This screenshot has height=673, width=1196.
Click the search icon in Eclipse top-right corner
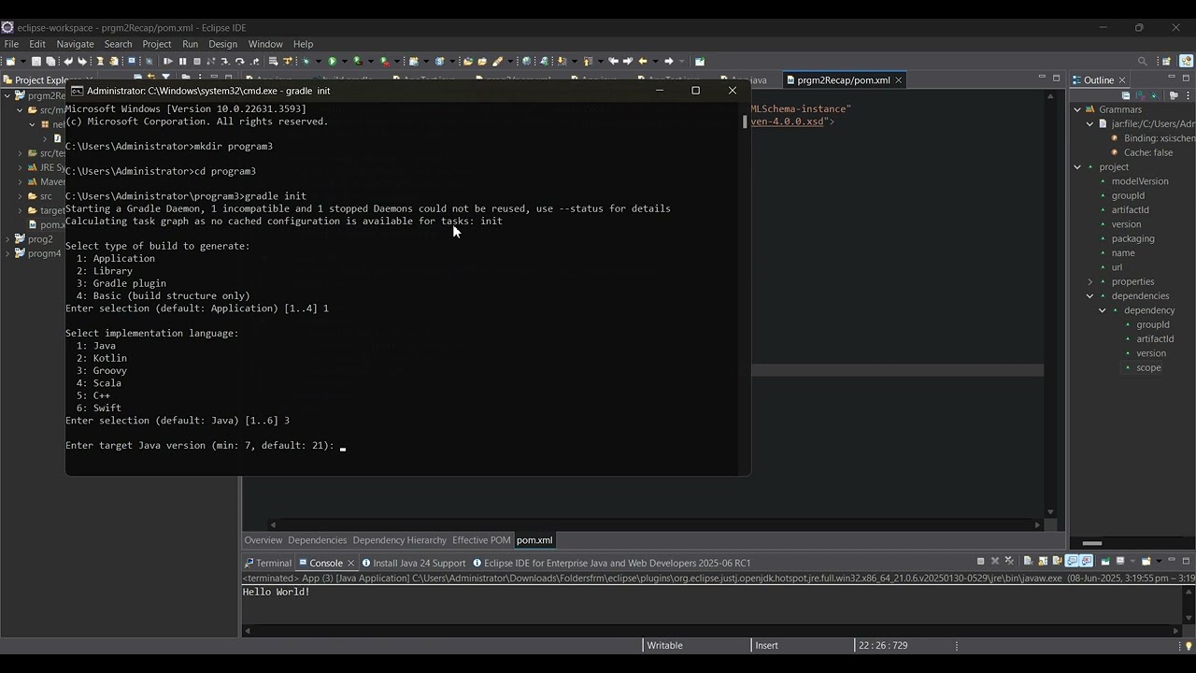[1142, 61]
